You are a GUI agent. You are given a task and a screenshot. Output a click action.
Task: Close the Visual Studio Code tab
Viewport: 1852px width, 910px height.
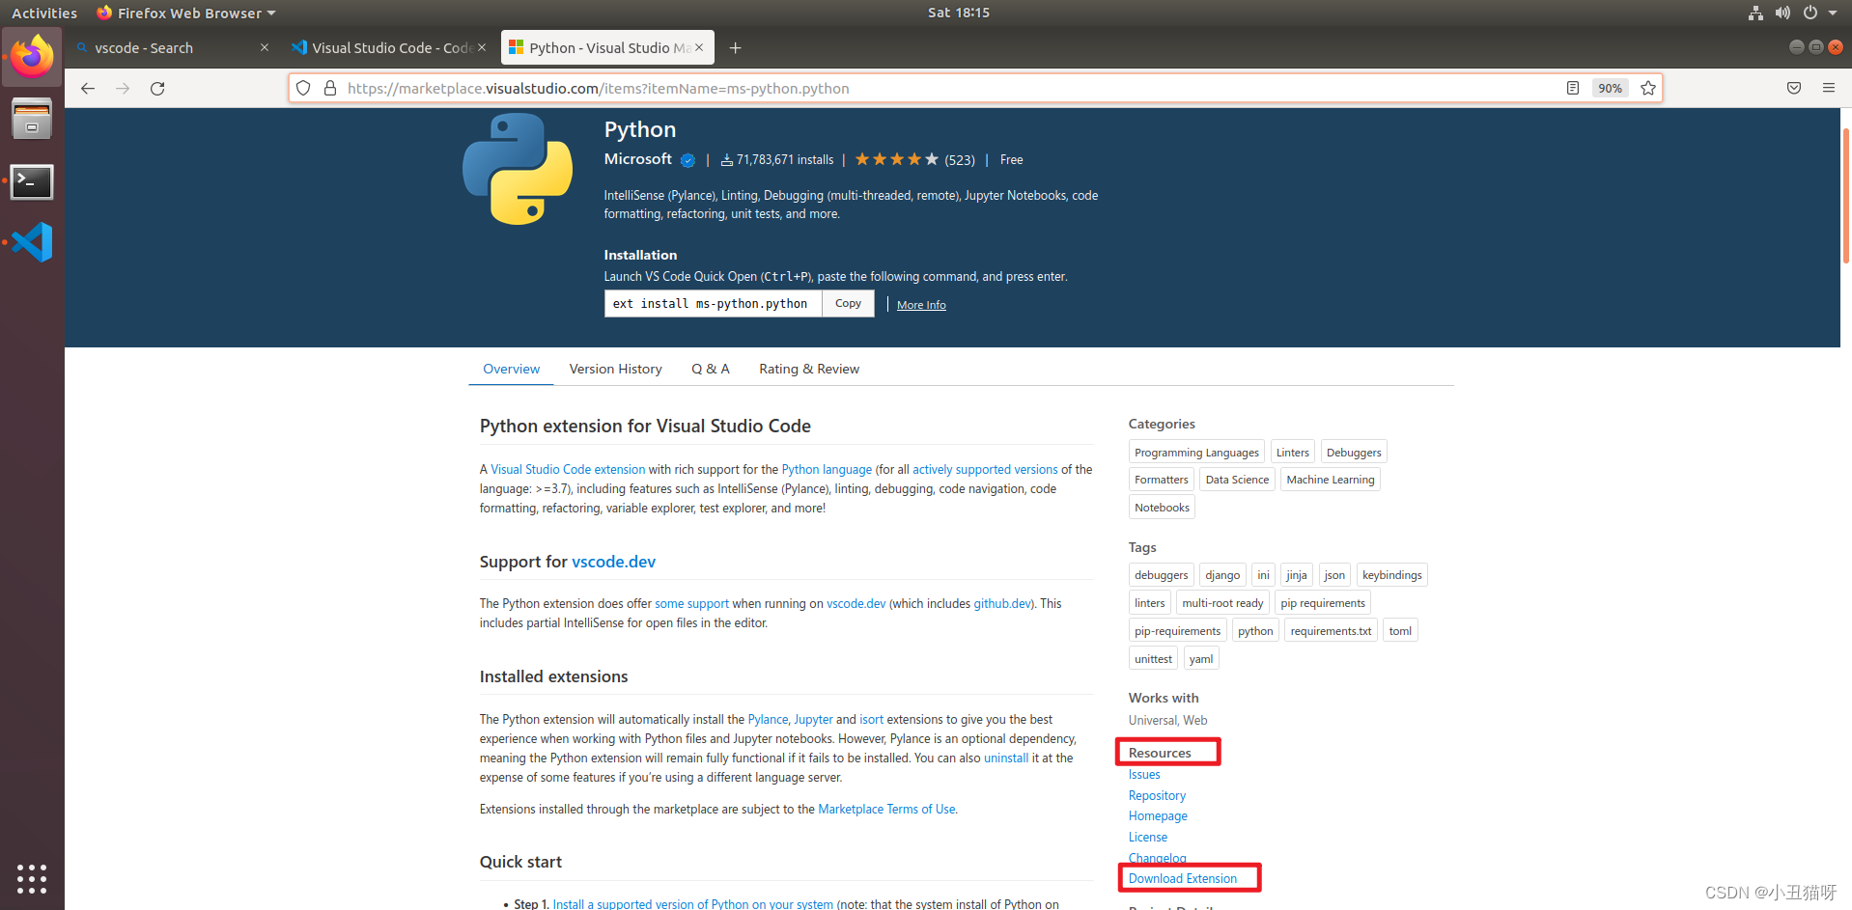pos(482,47)
